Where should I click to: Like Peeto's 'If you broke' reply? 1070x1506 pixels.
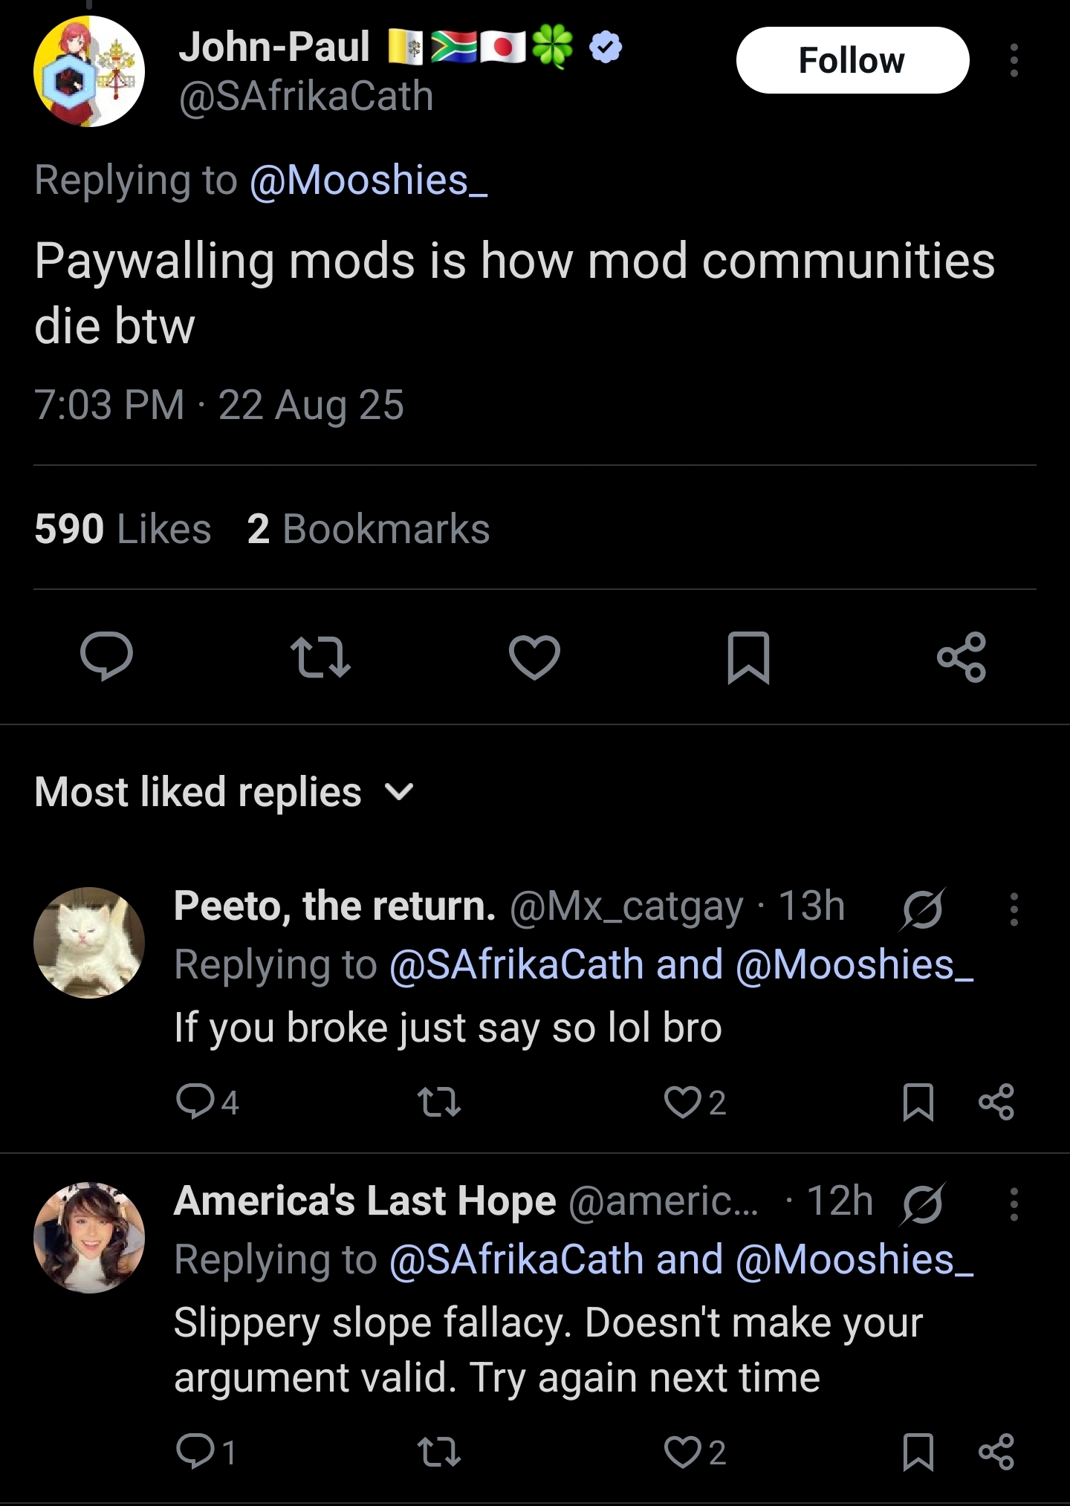[x=682, y=1102]
